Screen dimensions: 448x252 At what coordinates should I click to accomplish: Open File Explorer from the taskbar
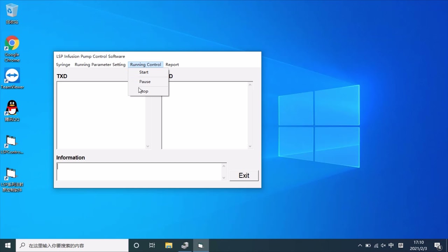(x=169, y=245)
